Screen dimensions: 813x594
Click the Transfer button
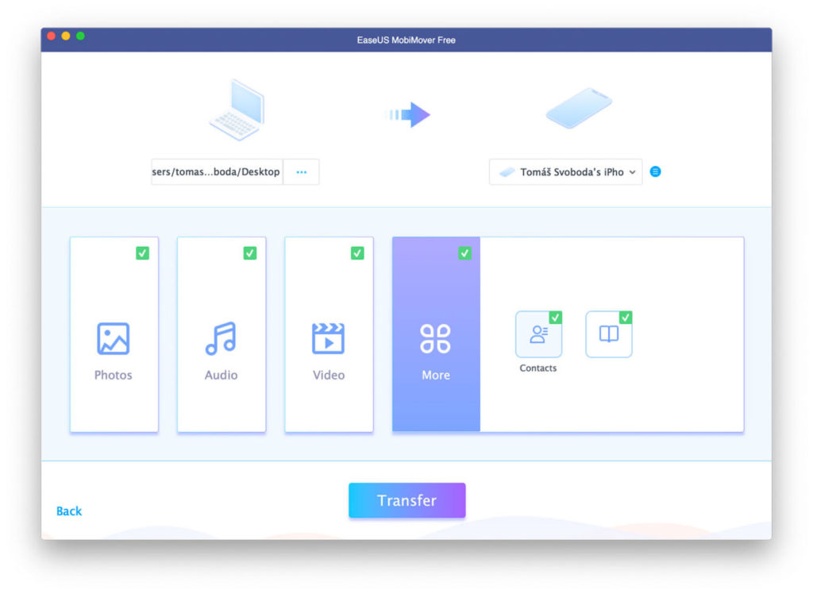407,500
